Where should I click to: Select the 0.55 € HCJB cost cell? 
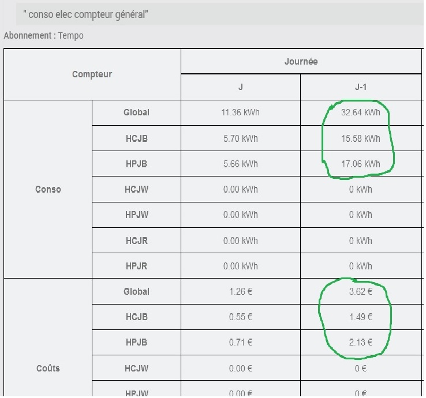240,317
